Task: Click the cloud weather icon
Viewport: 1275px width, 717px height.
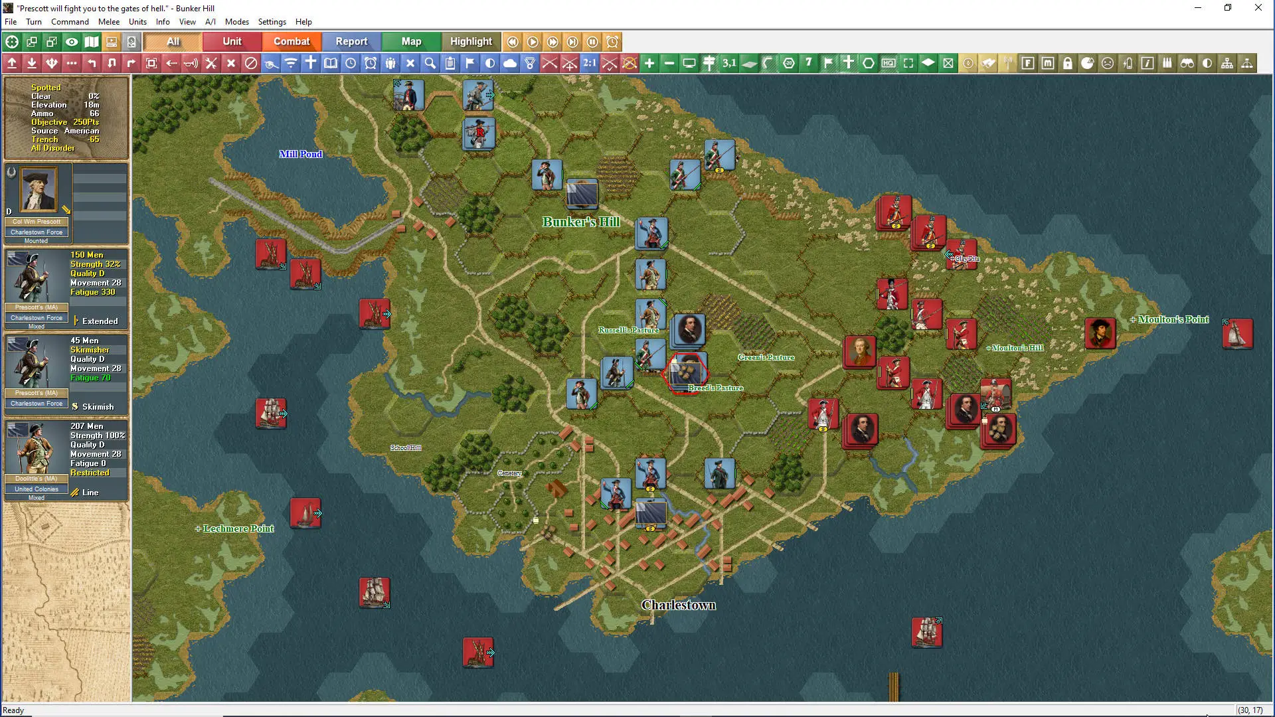Action: coord(510,63)
